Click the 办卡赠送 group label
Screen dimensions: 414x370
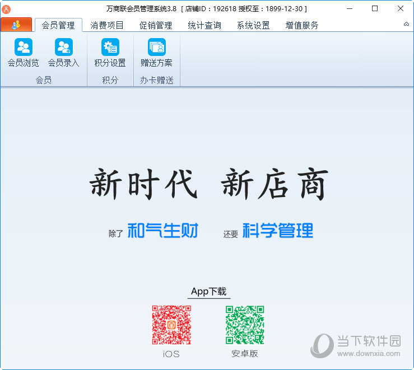click(x=157, y=80)
